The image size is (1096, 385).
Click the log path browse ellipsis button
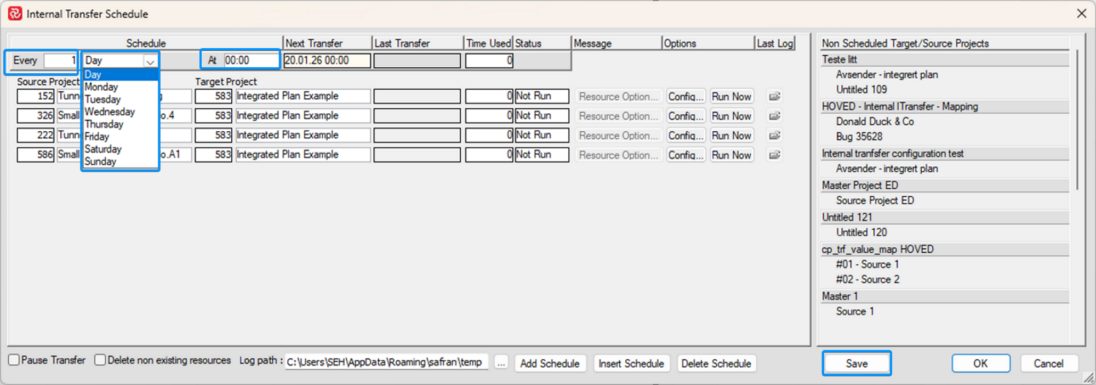click(x=501, y=363)
